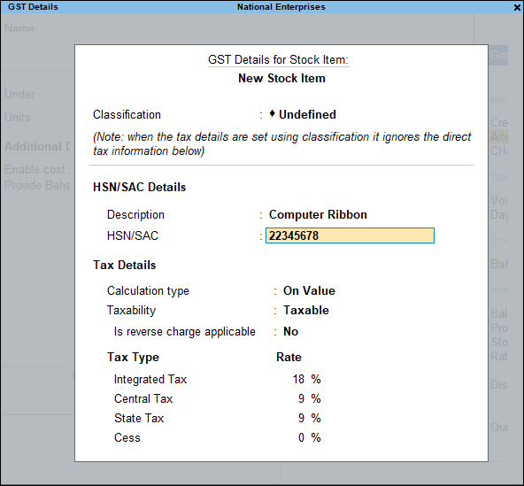This screenshot has height=486, width=524.
Task: Click the Tax Details section heading
Action: pos(124,265)
